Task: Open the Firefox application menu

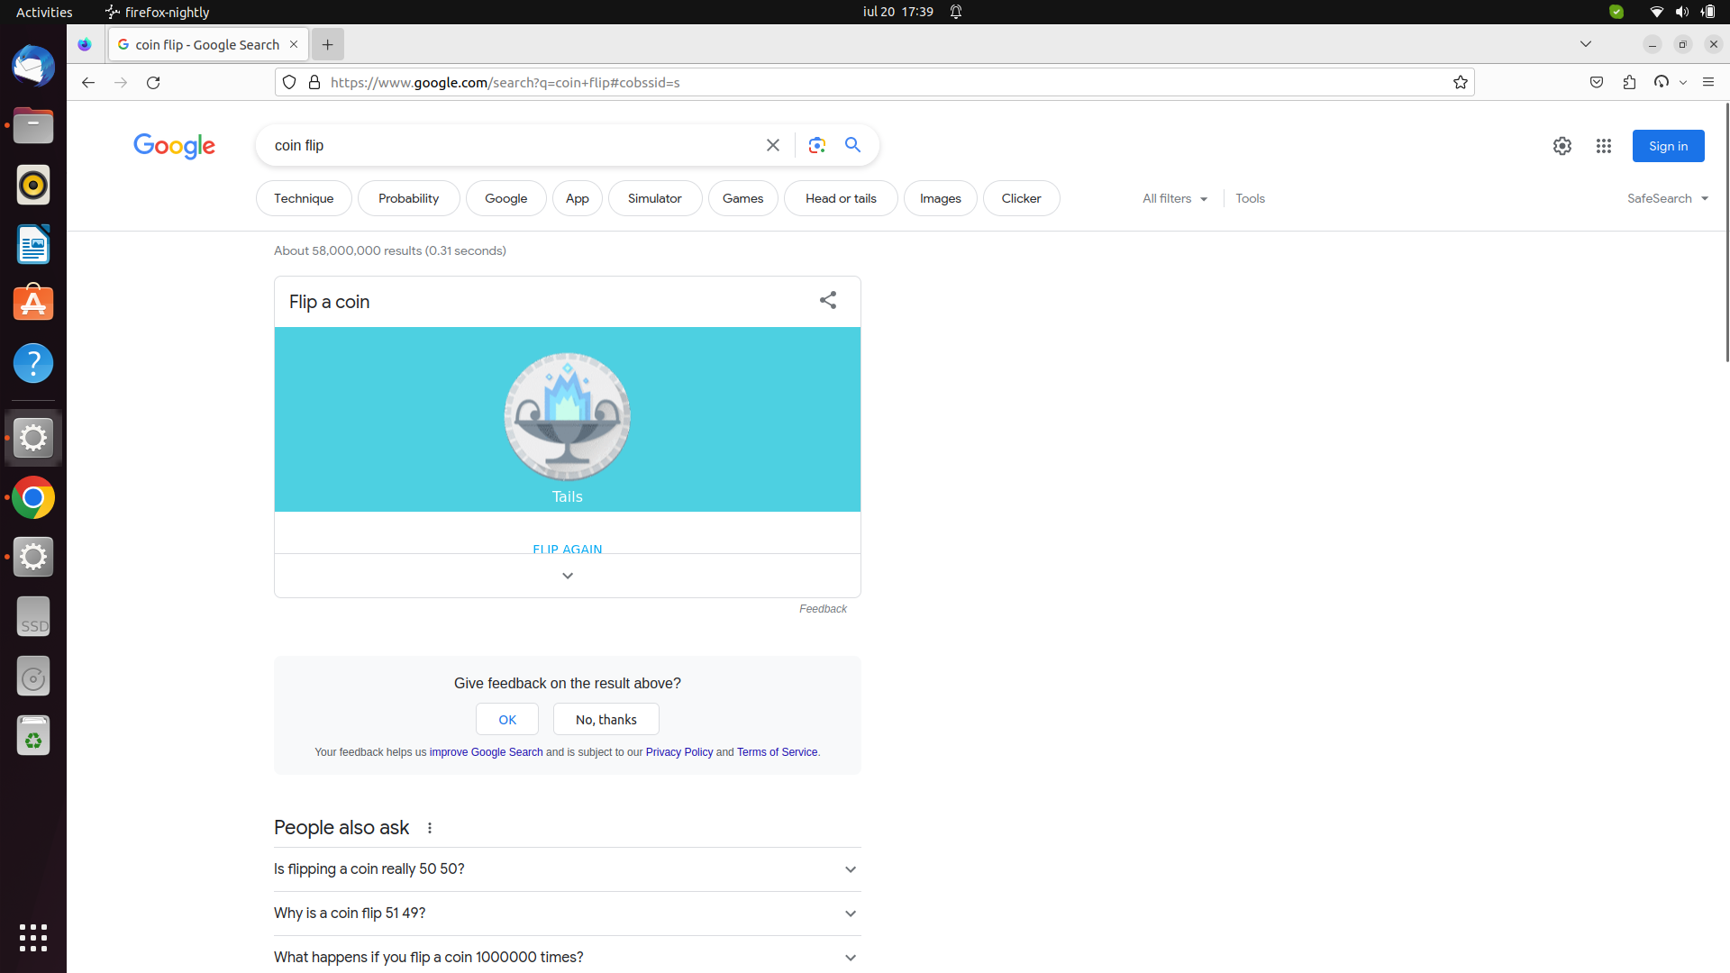Action: [1708, 82]
